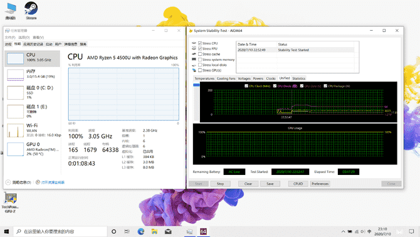Open the notification center icon
The image size is (420, 237).
pos(411,231)
